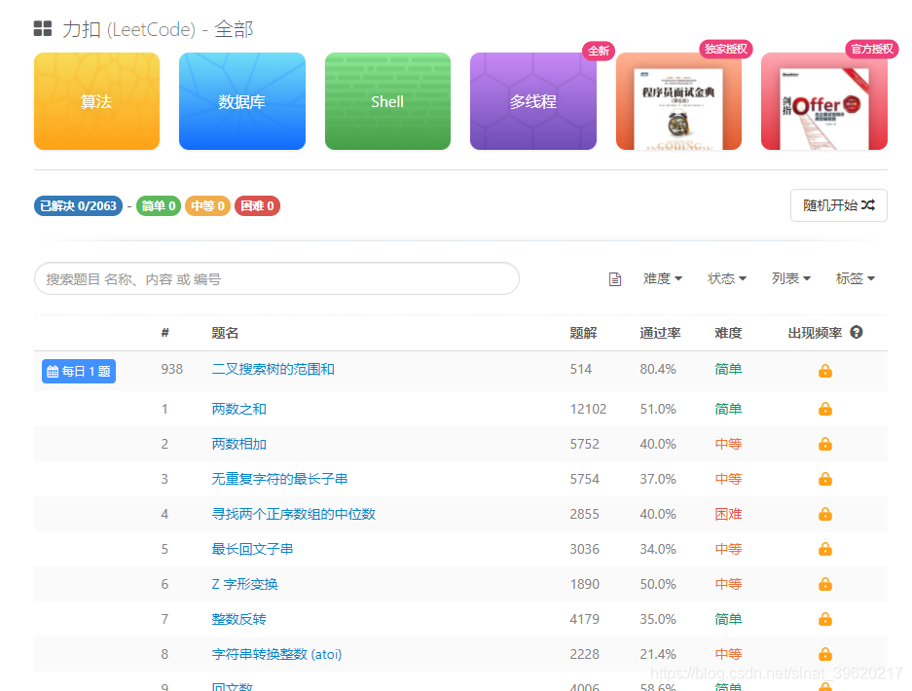Click the document icon beside 难度 filter

(x=615, y=279)
